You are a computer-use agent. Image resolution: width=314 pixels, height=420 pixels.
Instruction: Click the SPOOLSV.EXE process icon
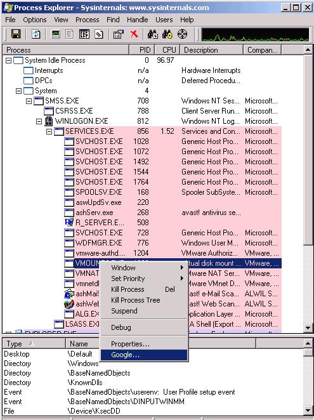pyautogui.click(x=69, y=192)
